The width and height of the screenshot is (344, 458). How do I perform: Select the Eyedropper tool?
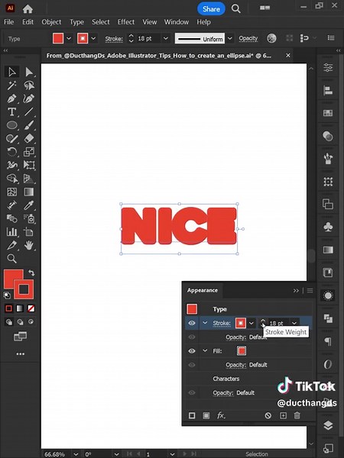29,205
